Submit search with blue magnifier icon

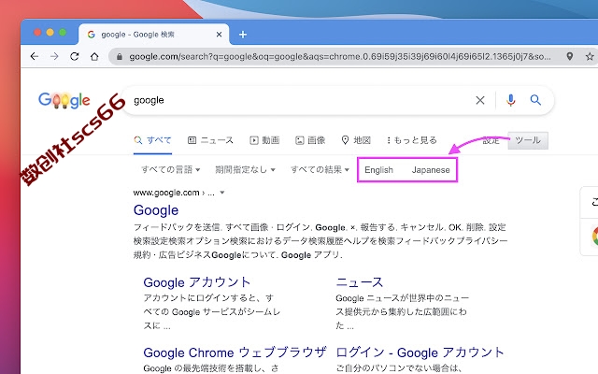coord(535,100)
